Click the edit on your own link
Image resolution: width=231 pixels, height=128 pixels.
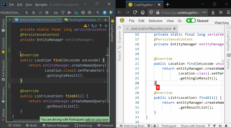97,120
